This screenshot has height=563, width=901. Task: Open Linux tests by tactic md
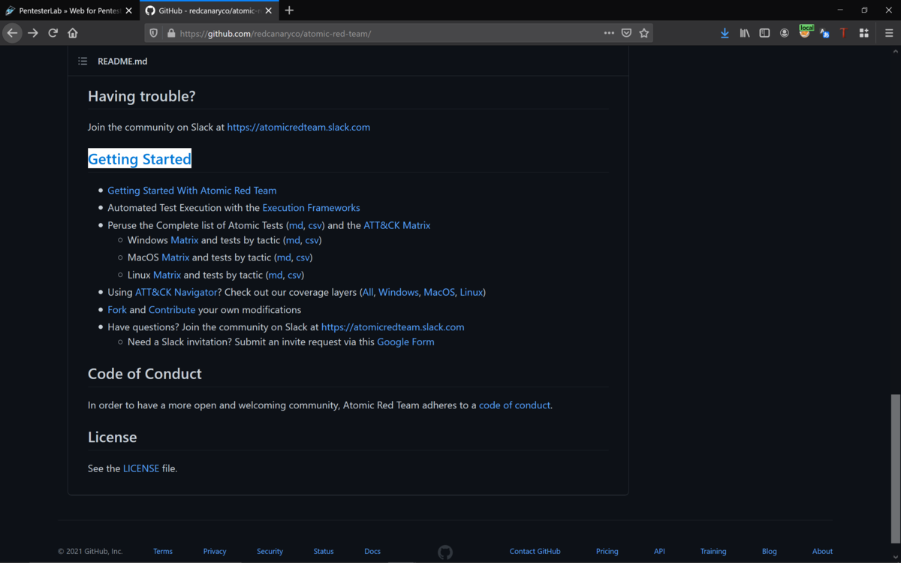276,275
